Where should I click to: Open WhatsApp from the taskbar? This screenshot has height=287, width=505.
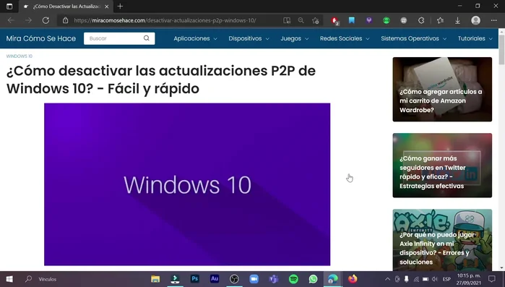pyautogui.click(x=313, y=279)
